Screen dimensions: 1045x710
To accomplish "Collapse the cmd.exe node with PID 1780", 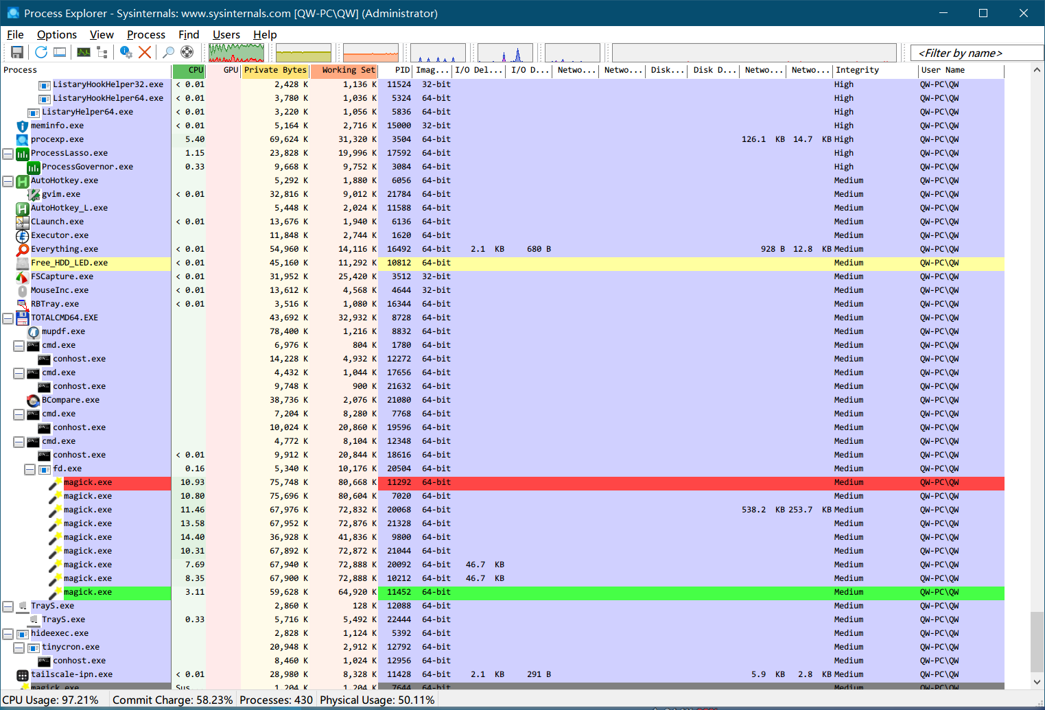I will point(19,346).
